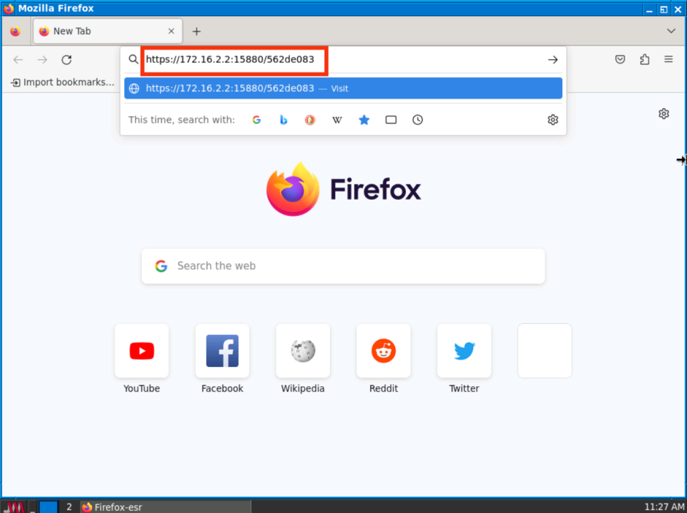Expand the list all tabs chevron
This screenshot has height=513, width=687.
coord(671,31)
